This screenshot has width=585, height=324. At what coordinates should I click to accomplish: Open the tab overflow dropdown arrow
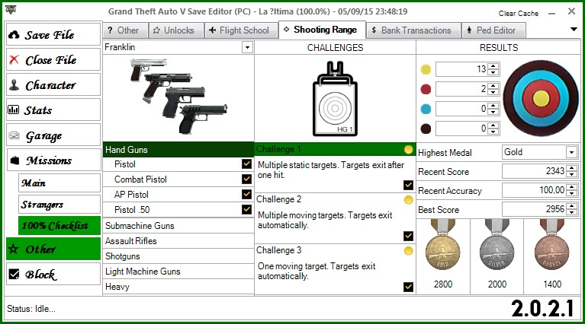click(x=574, y=30)
